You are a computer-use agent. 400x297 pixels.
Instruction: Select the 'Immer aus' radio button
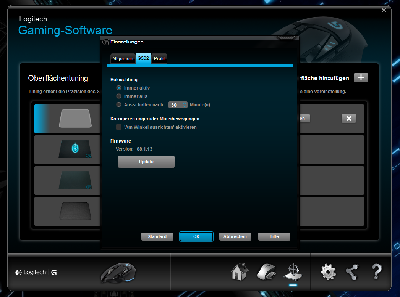point(118,96)
